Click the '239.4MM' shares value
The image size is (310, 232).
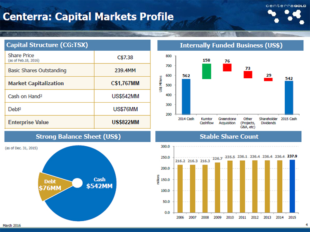[x=125, y=70]
